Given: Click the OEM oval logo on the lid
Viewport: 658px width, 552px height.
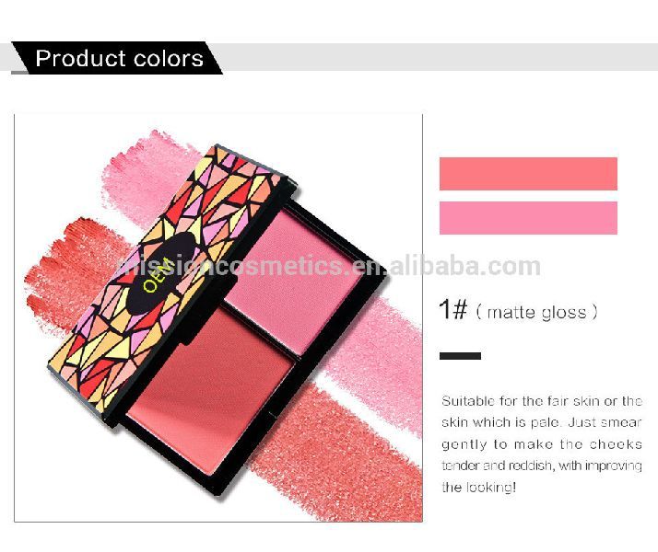Looking at the screenshot, I should click(x=161, y=271).
